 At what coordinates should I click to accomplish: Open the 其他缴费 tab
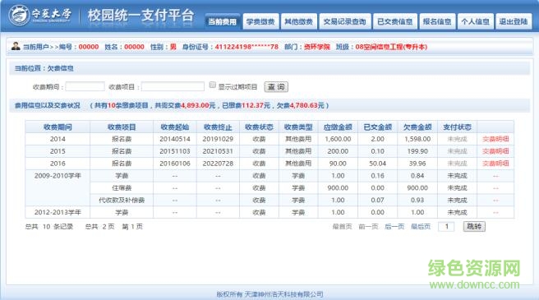click(299, 21)
